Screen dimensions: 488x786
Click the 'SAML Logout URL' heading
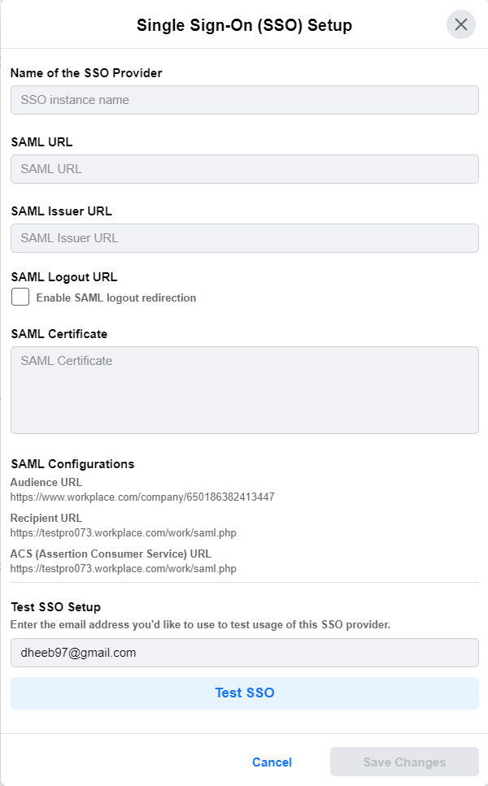[64, 277]
